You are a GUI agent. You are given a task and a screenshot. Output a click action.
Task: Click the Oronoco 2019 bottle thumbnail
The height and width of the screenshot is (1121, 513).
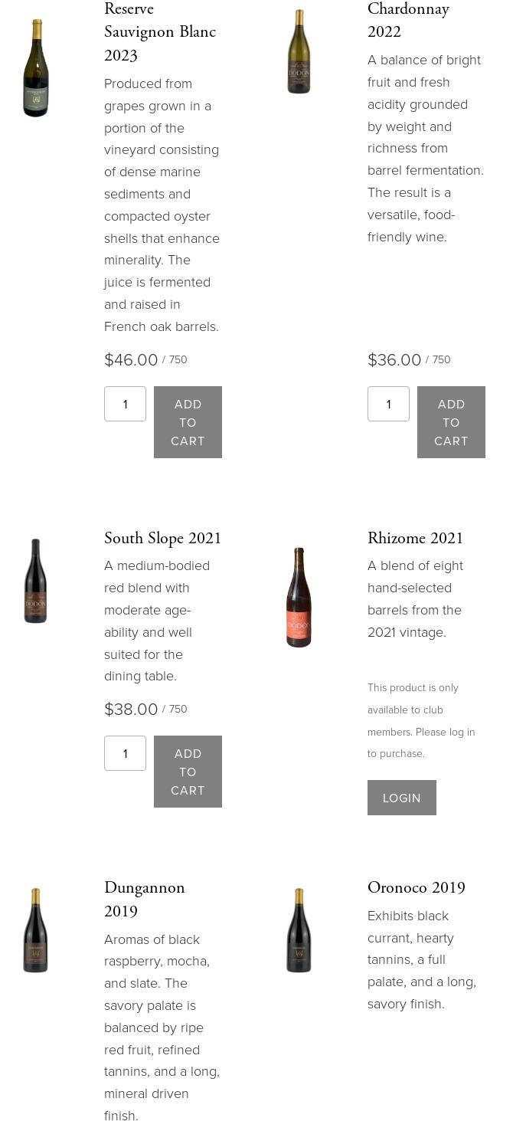click(299, 930)
